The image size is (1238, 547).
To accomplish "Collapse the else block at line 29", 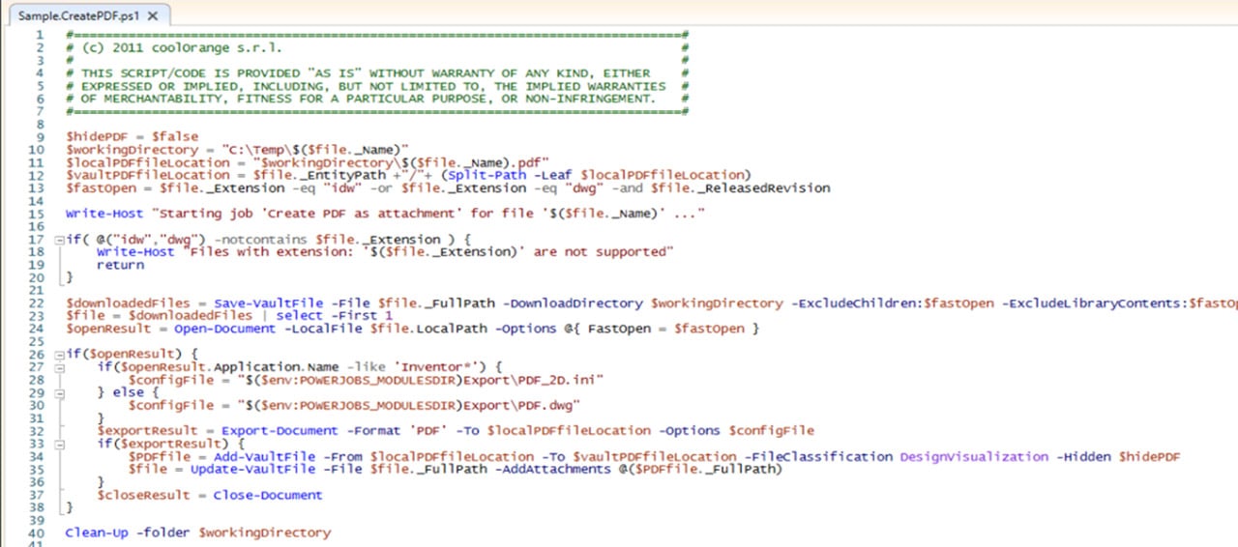I will pyautogui.click(x=60, y=392).
